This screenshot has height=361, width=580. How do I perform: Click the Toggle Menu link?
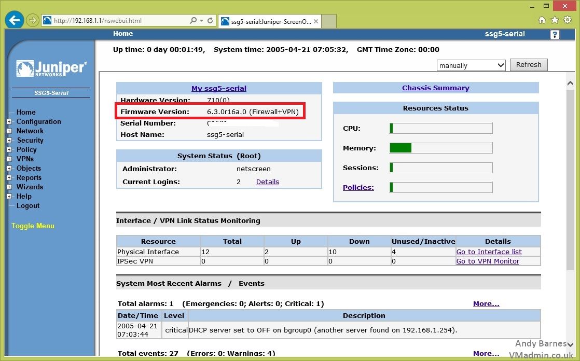[x=33, y=226]
